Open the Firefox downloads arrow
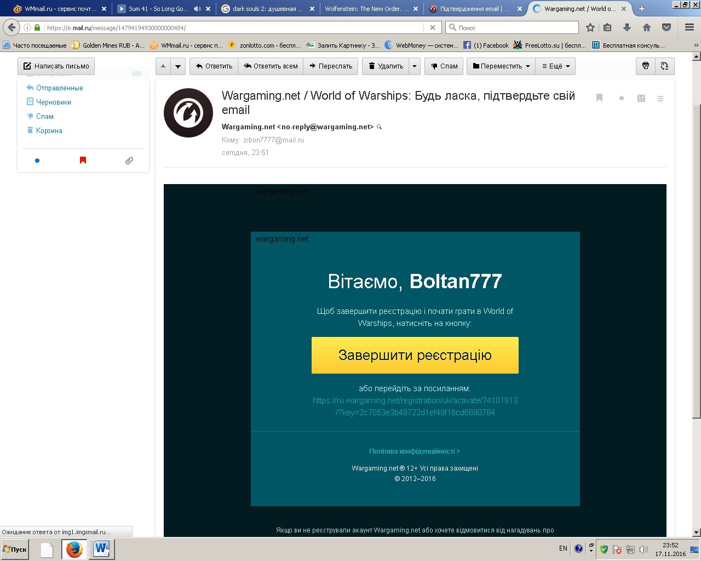The height and width of the screenshot is (561, 701). [x=627, y=27]
